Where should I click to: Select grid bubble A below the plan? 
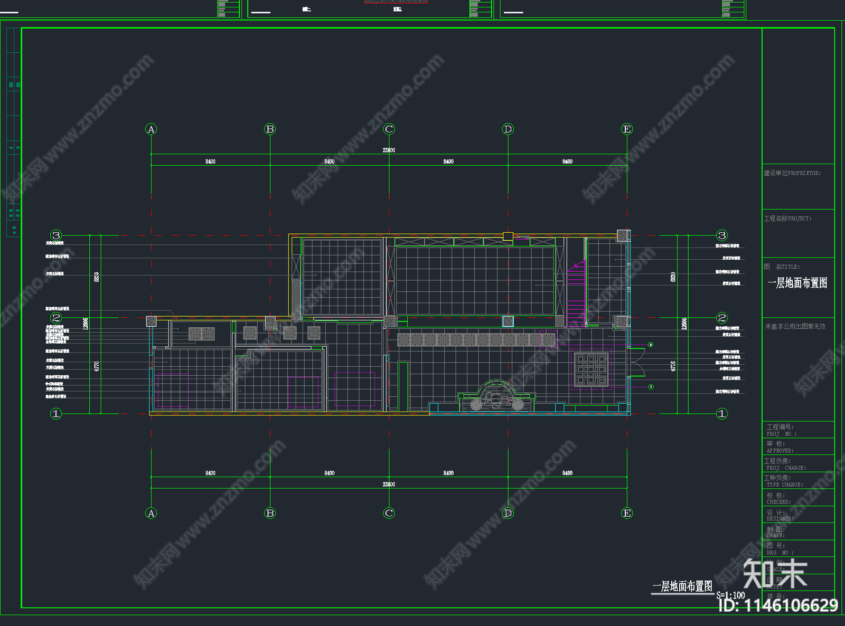click(151, 513)
